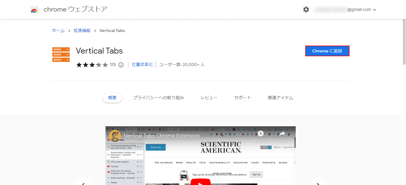Open the レビュー tab
Image resolution: width=406 pixels, height=185 pixels.
209,98
